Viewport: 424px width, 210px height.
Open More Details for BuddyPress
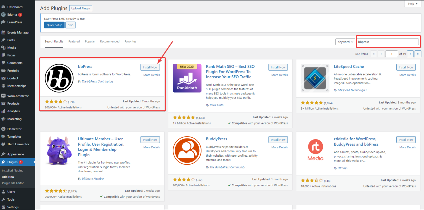point(279,147)
